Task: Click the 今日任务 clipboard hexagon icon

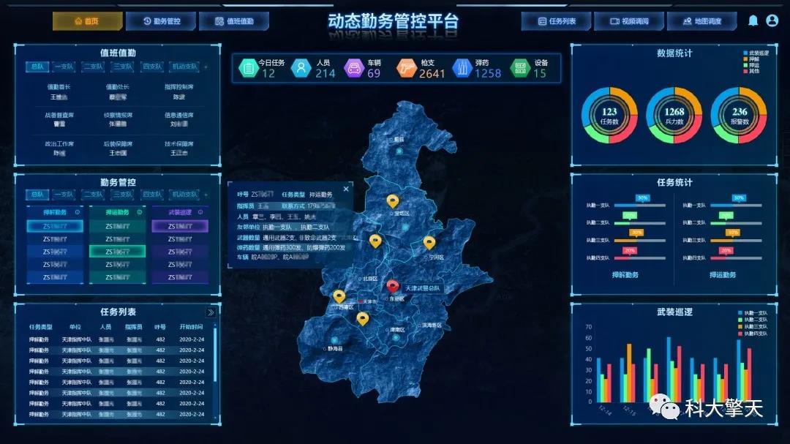Action: (249, 67)
